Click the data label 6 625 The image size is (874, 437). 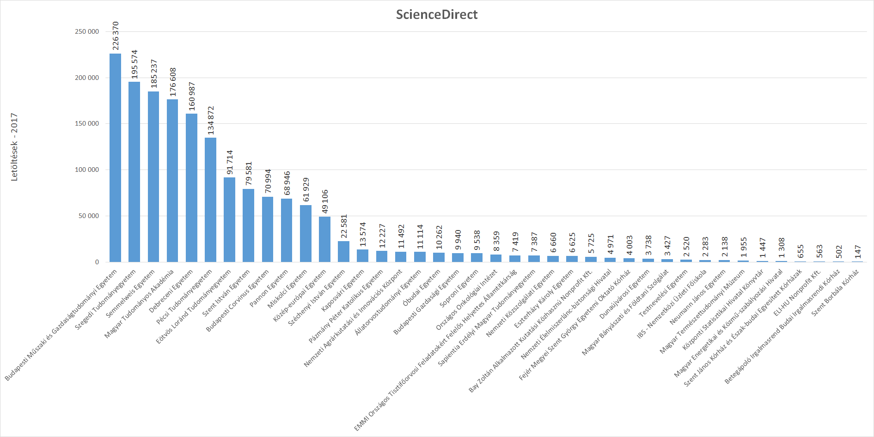point(572,243)
